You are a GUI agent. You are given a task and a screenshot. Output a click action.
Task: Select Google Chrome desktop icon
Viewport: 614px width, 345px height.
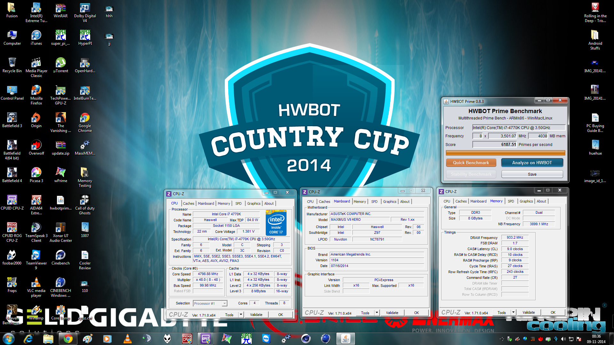tap(85, 122)
